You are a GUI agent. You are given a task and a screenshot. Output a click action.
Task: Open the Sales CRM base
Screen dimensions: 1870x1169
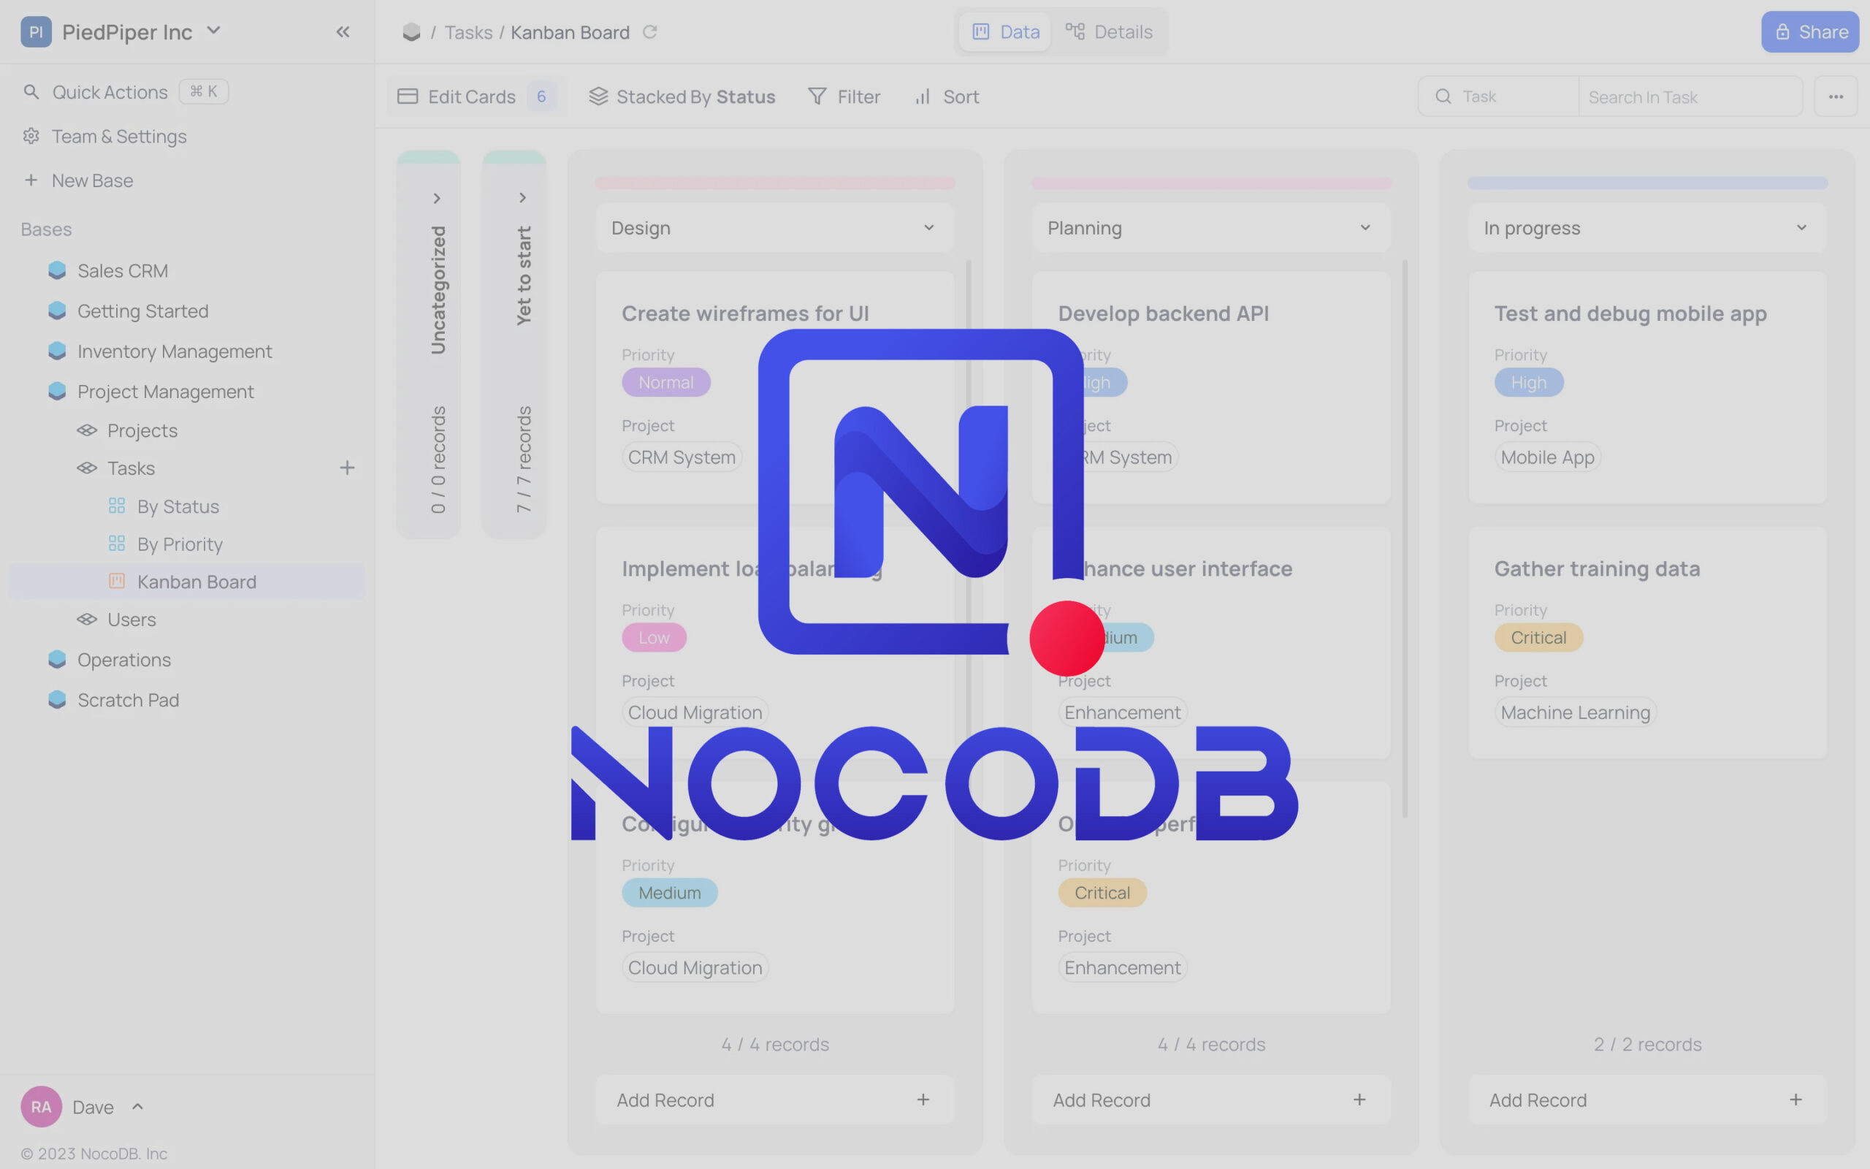[x=122, y=270]
